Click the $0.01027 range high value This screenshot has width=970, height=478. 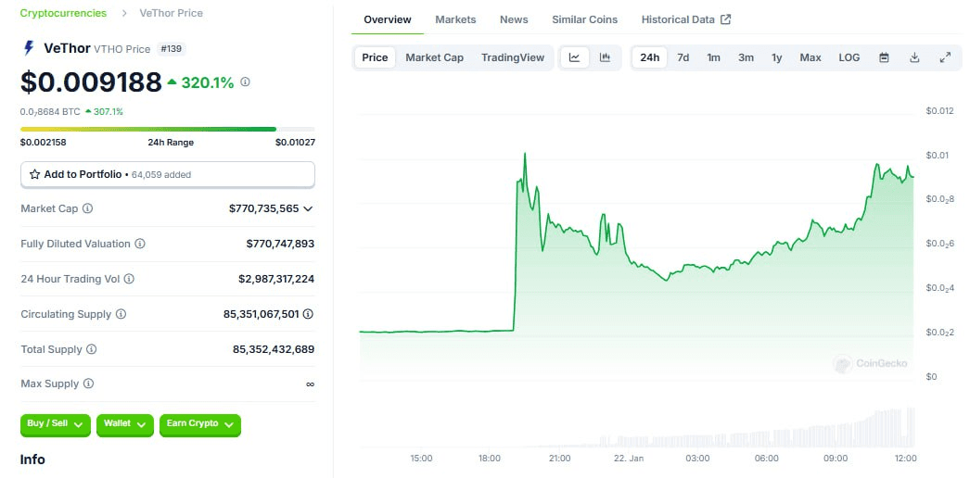[295, 143]
